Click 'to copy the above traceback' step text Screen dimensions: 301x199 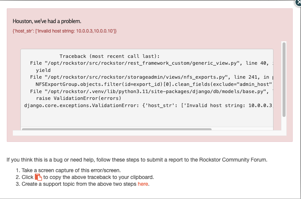pos(98,177)
